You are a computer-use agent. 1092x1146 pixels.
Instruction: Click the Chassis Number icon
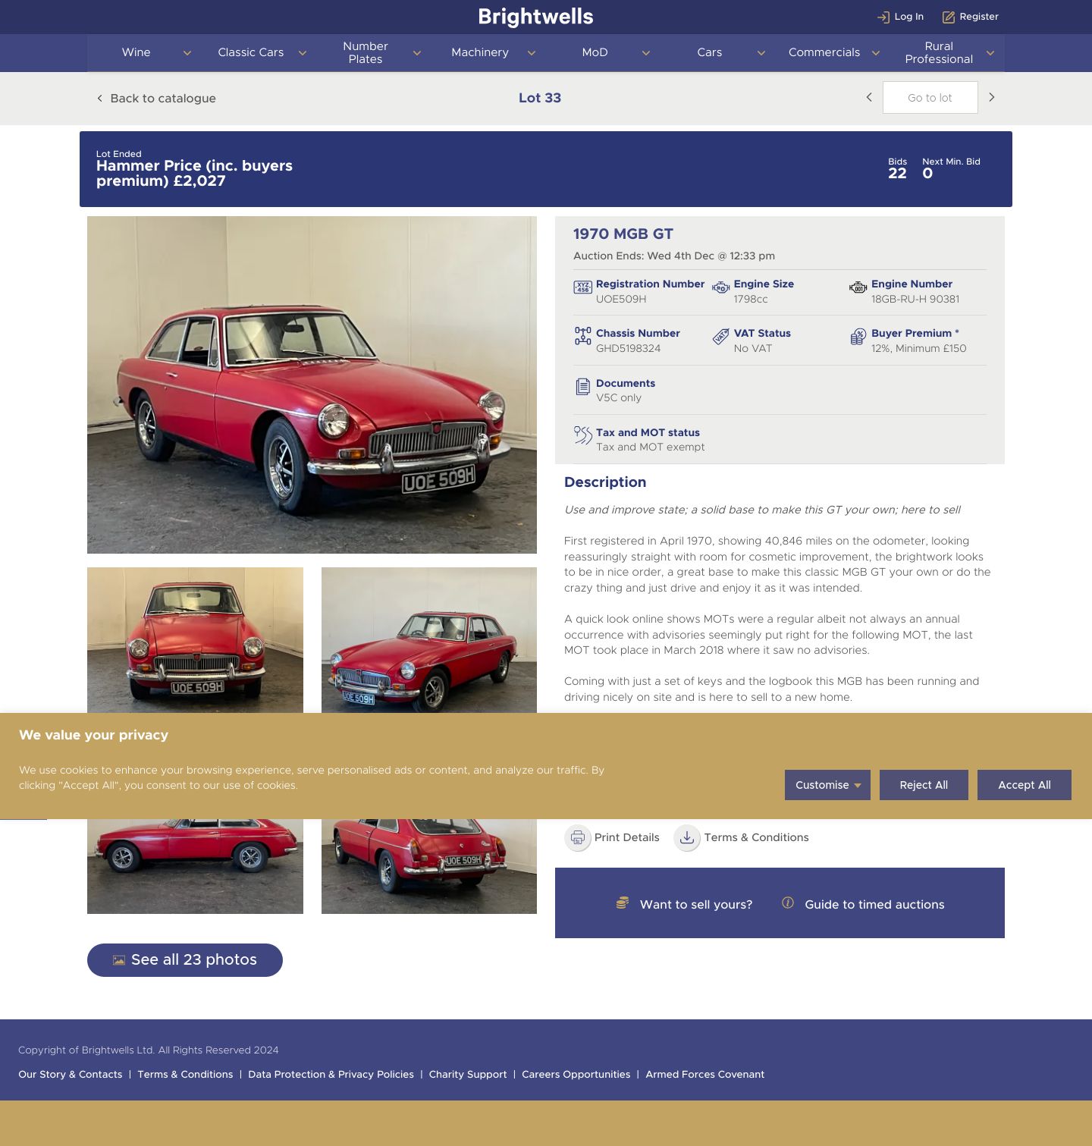click(582, 336)
